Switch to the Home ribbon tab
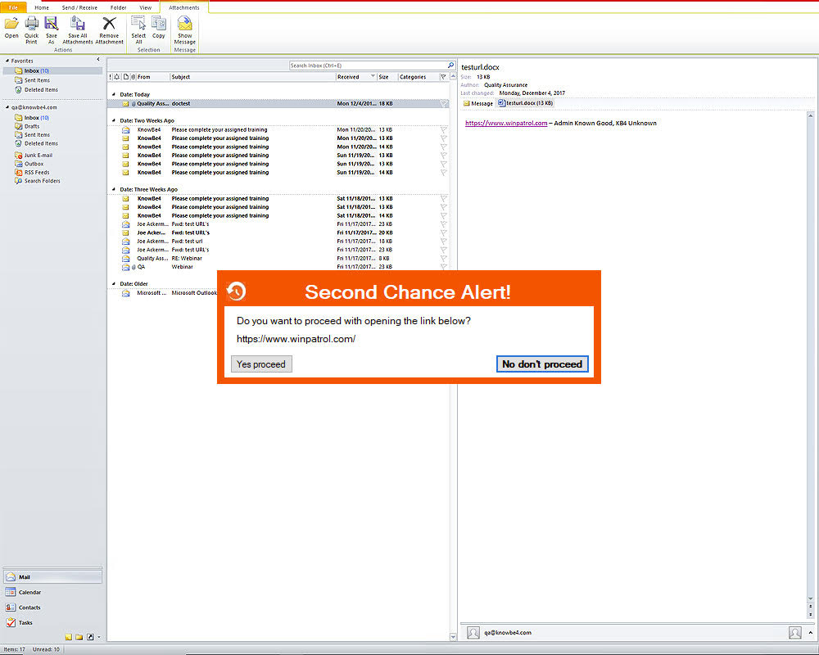Image resolution: width=819 pixels, height=655 pixels. click(42, 8)
